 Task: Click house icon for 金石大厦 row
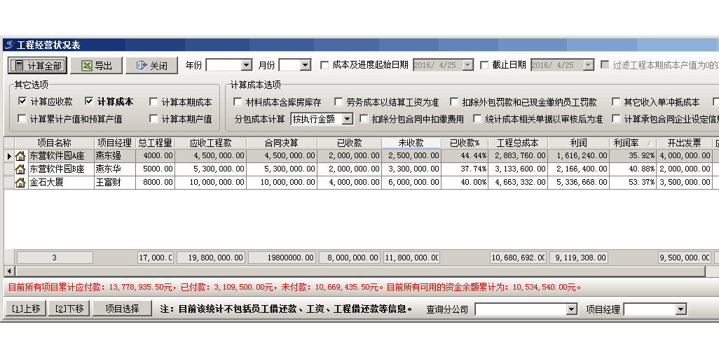20,183
